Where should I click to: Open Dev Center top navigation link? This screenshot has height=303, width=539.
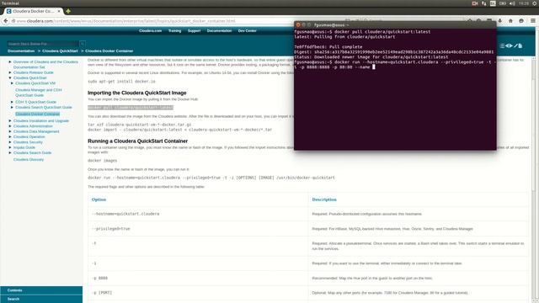click(x=247, y=31)
